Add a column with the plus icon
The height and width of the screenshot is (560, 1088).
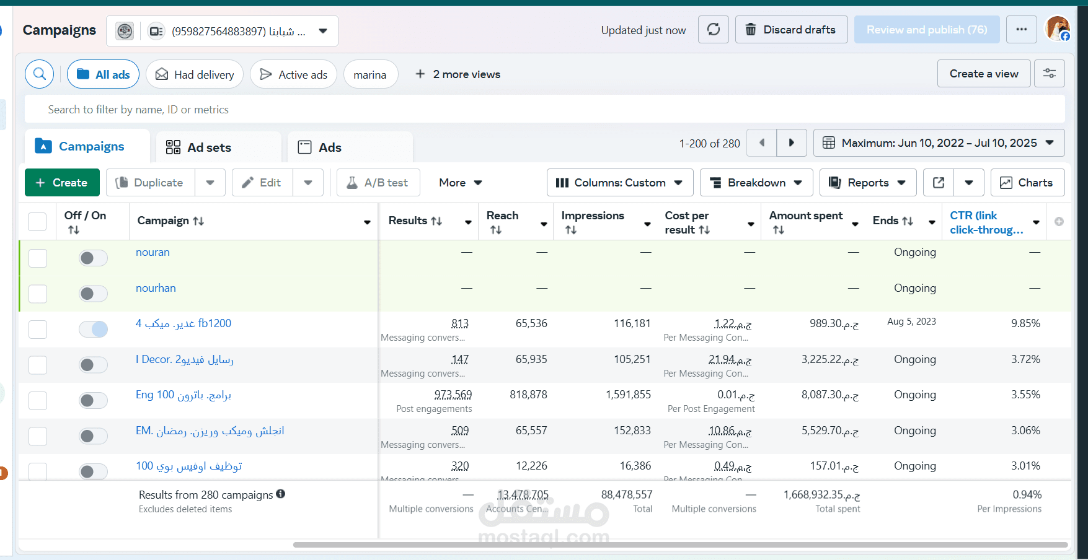coord(1059,222)
